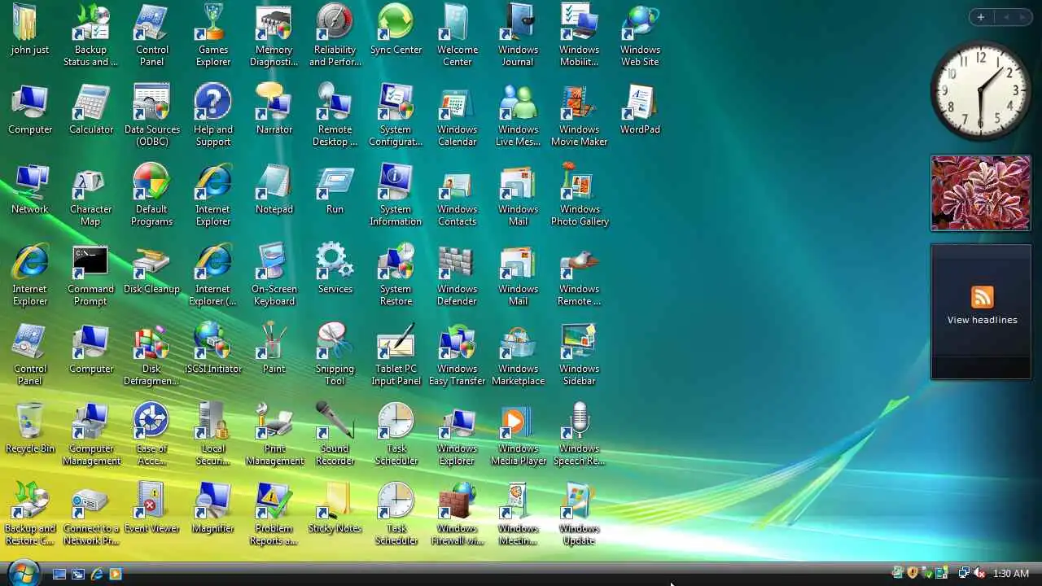Open the Start menu orb
The width and height of the screenshot is (1042, 586).
(x=22, y=573)
